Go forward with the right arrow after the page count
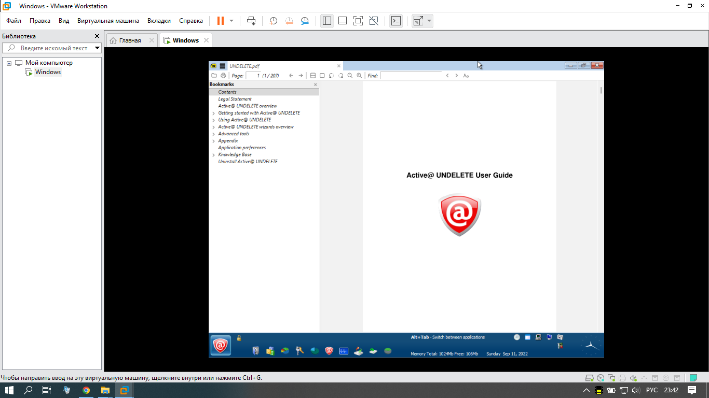 (x=301, y=76)
